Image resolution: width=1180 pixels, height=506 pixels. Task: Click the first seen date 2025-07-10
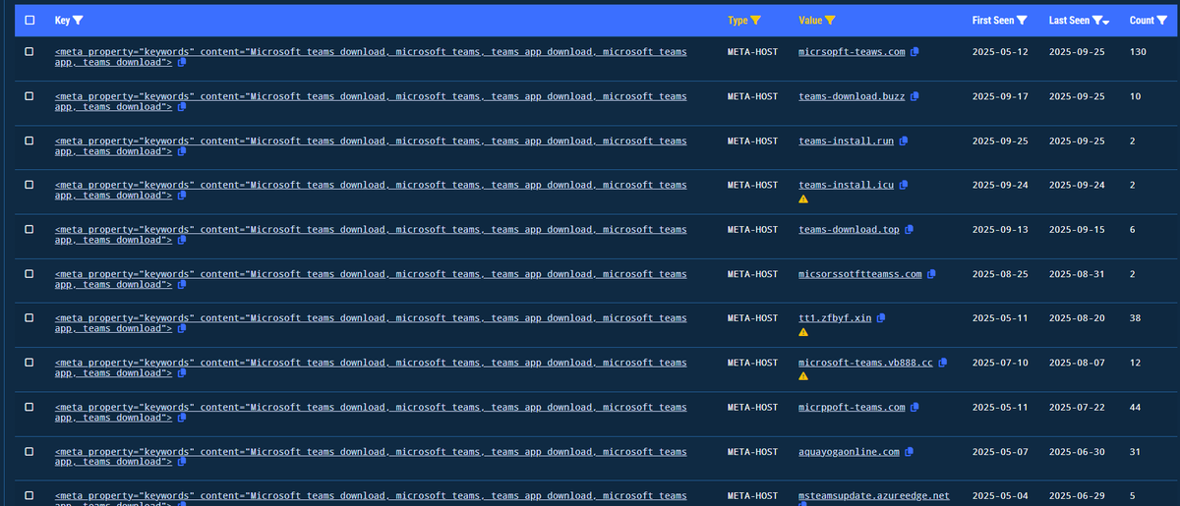click(x=1000, y=363)
